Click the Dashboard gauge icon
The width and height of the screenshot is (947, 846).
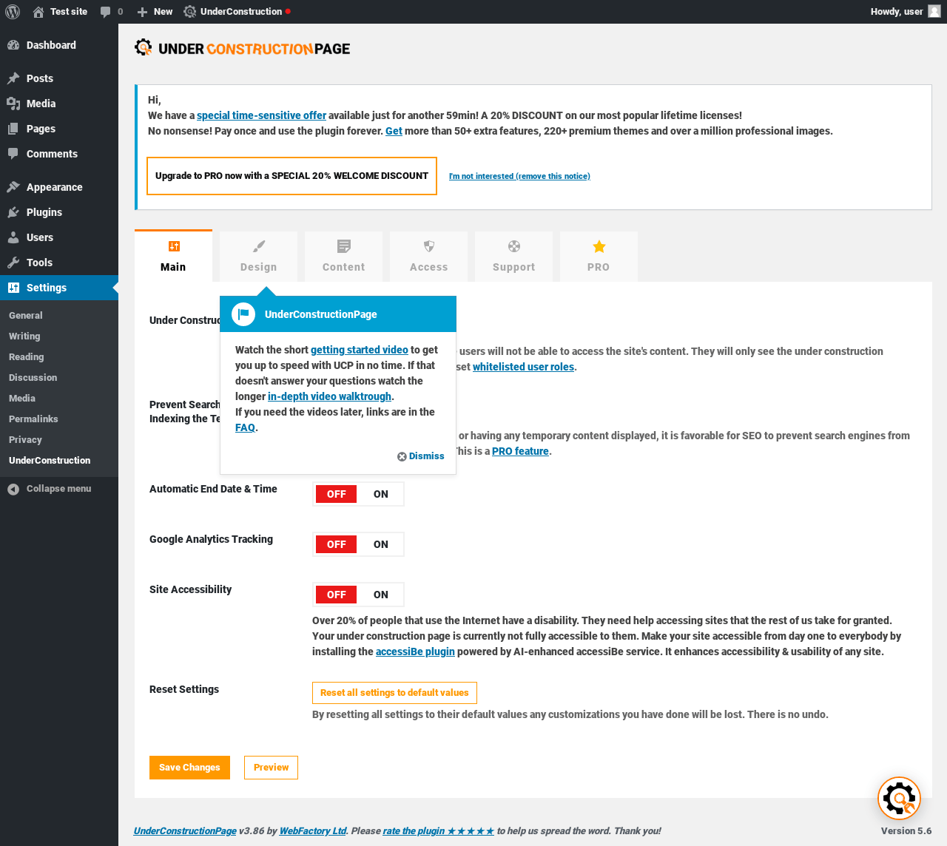(x=13, y=45)
